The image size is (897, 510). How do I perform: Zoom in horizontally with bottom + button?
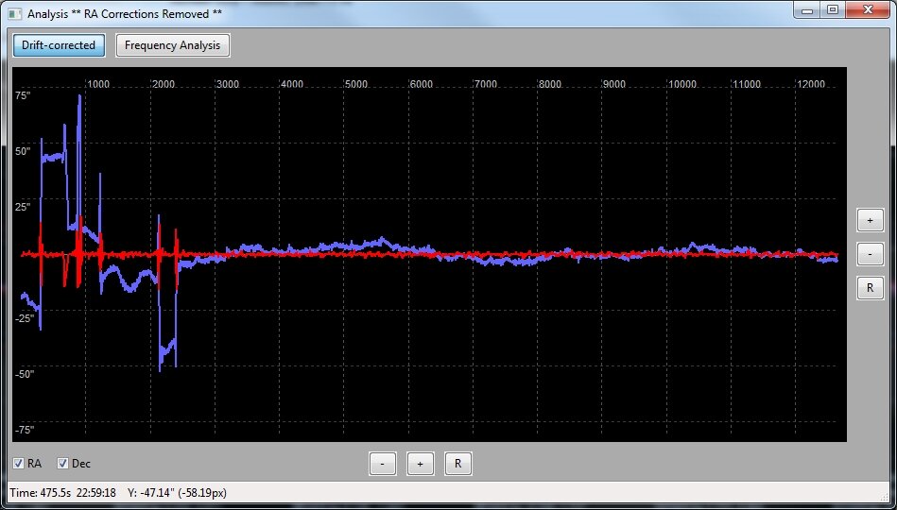point(420,464)
